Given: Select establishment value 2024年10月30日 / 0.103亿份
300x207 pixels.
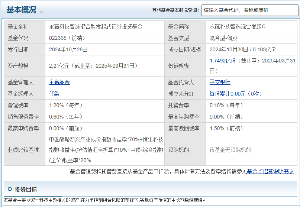Looking at the screenshot, I should click(243, 49).
